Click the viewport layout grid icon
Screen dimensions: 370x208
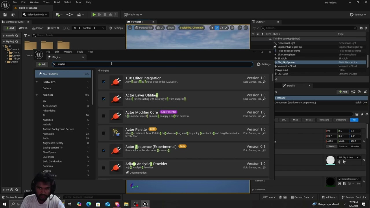coord(246,28)
